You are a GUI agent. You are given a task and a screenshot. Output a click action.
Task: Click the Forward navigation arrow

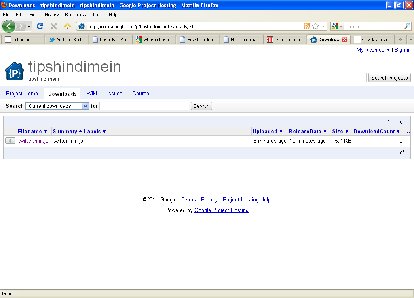(21, 26)
